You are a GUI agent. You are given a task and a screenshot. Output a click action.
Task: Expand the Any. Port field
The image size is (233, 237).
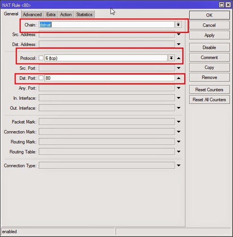click(x=178, y=88)
